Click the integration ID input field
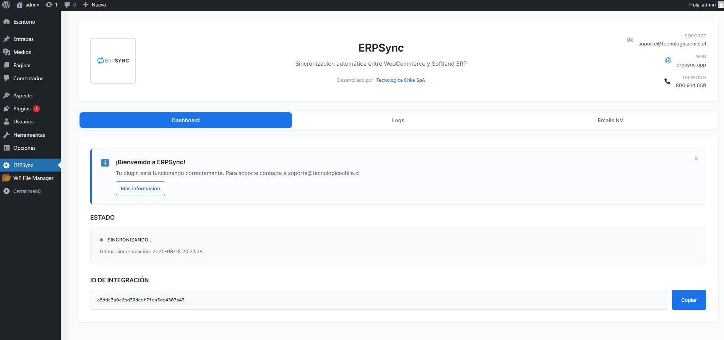Viewport: 724px width, 340px height. coord(379,300)
